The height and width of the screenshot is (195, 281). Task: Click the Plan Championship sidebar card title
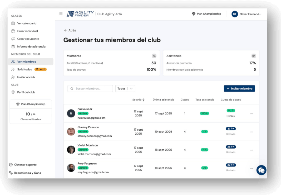click(33, 104)
